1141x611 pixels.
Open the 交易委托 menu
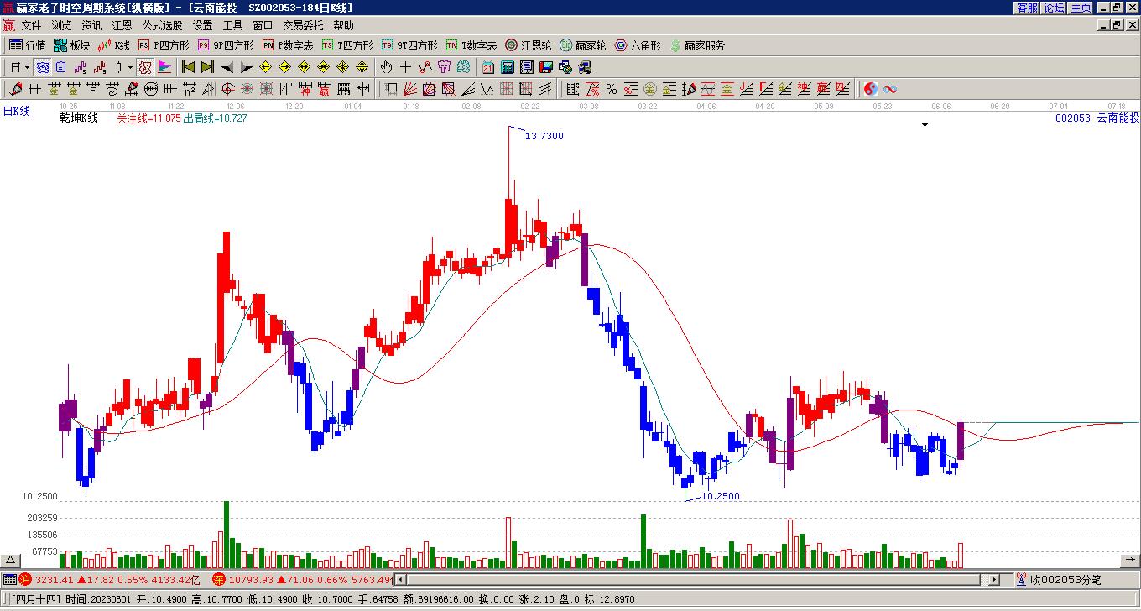[x=303, y=26]
